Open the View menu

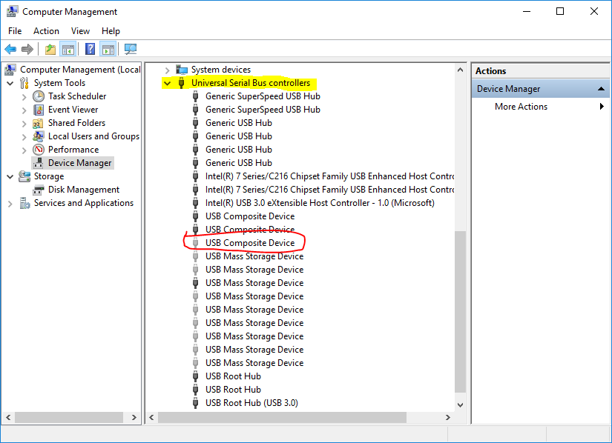click(x=80, y=31)
